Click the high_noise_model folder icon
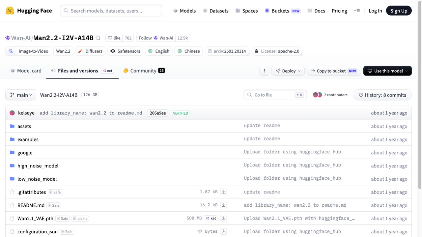The width and height of the screenshot is (422, 237). (x=12, y=166)
